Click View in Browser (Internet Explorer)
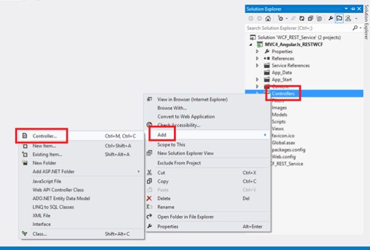 [192, 99]
